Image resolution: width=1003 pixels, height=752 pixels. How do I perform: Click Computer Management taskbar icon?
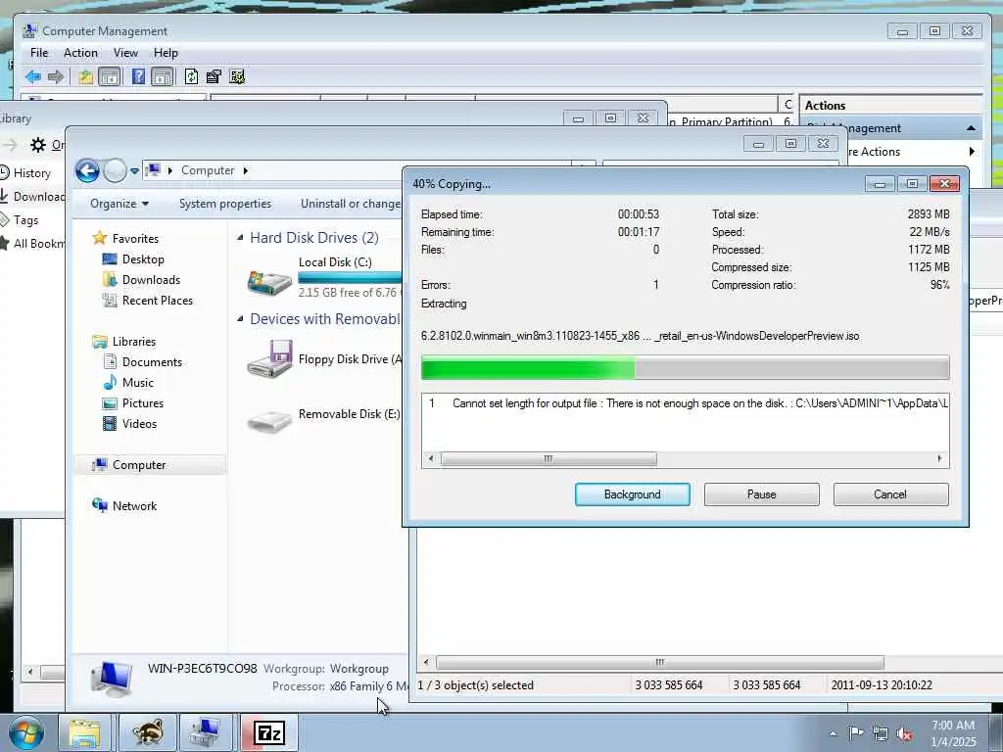(206, 732)
